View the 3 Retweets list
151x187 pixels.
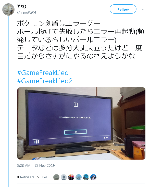click(x=26, y=177)
